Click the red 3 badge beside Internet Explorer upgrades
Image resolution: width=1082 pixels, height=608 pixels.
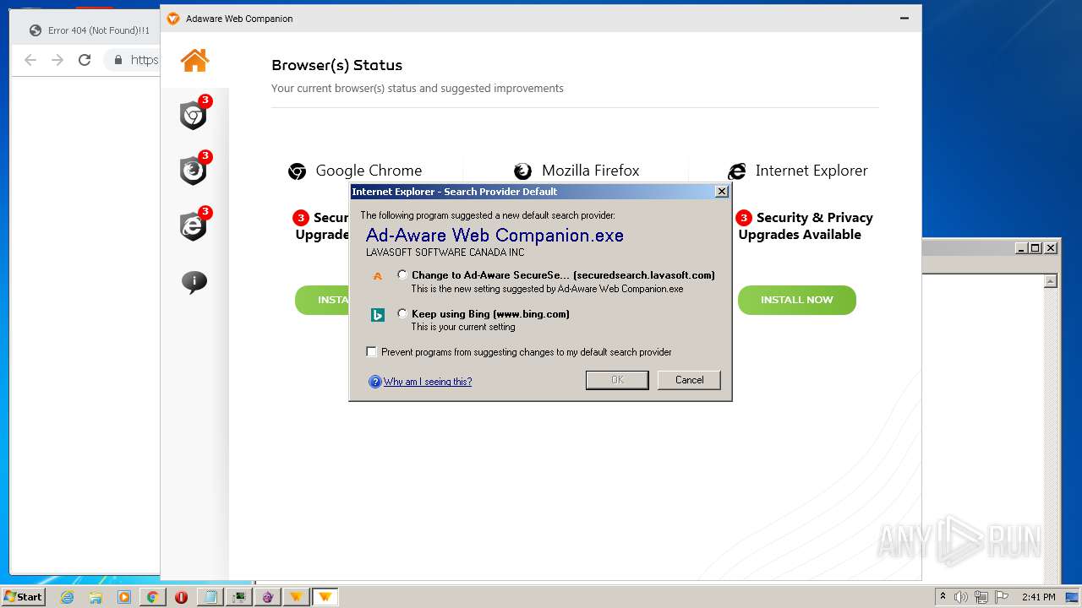[x=744, y=218]
